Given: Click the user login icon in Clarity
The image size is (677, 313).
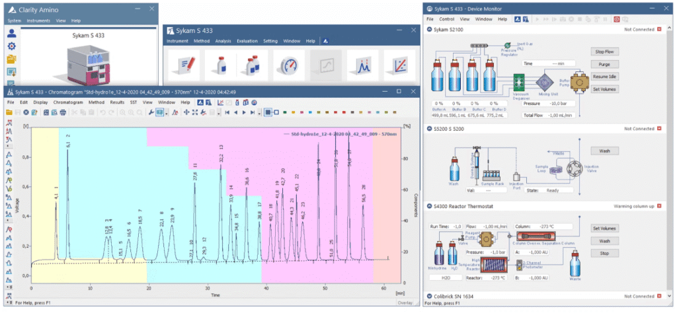Looking at the screenshot, I should [x=12, y=34].
